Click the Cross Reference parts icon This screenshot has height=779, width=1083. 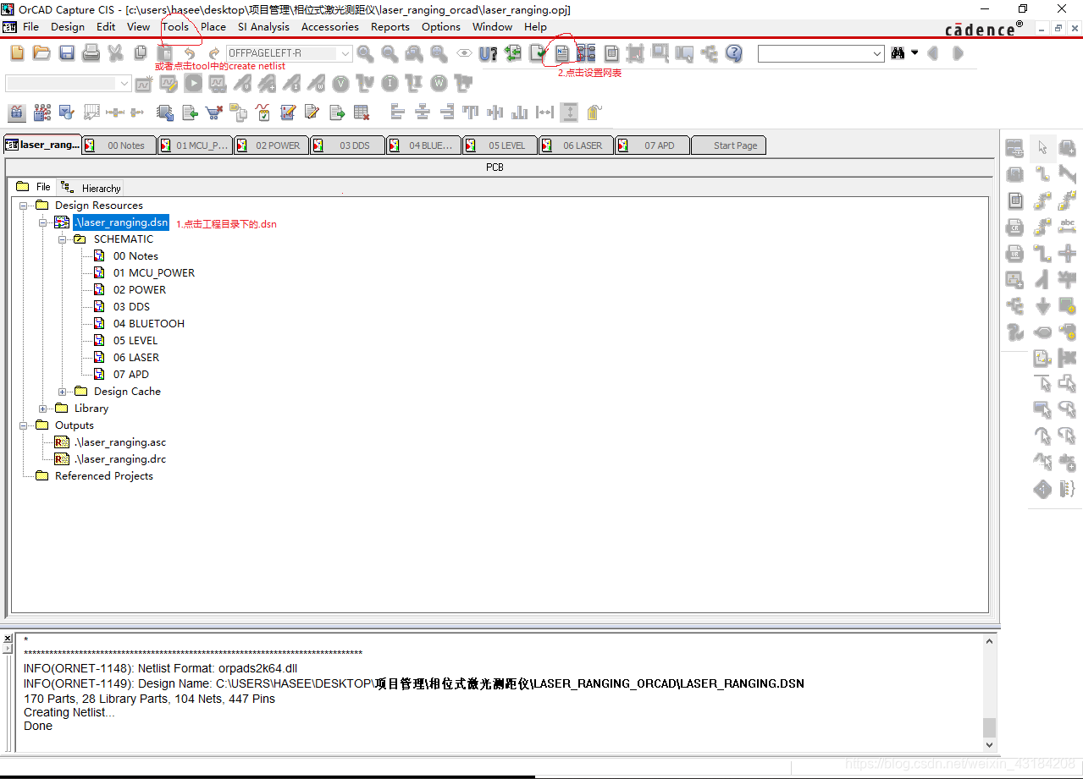click(587, 53)
